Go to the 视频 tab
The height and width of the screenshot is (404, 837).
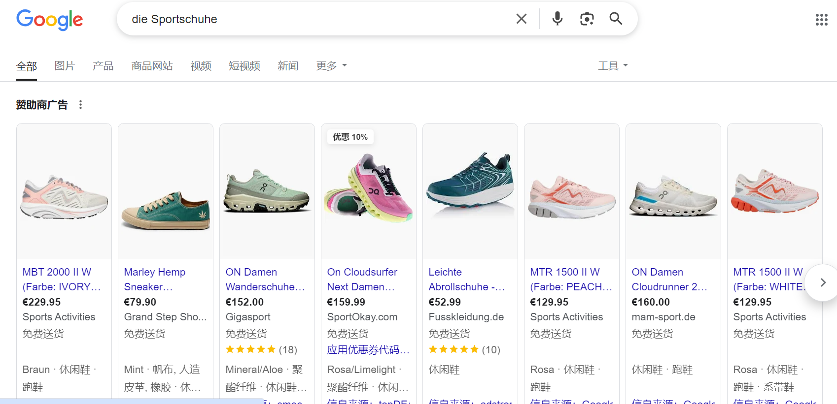[201, 66]
